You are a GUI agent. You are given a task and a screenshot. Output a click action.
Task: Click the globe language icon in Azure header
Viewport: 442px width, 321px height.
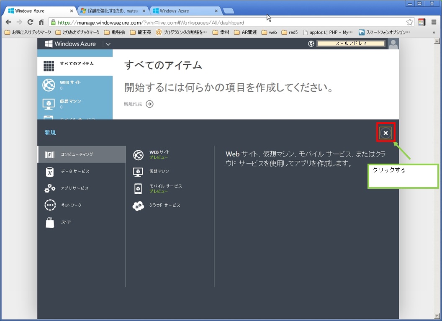[311, 44]
